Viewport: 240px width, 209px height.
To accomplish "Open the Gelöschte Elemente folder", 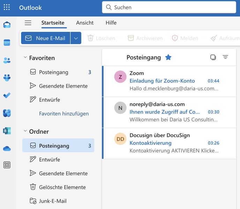I will pos(58,187).
